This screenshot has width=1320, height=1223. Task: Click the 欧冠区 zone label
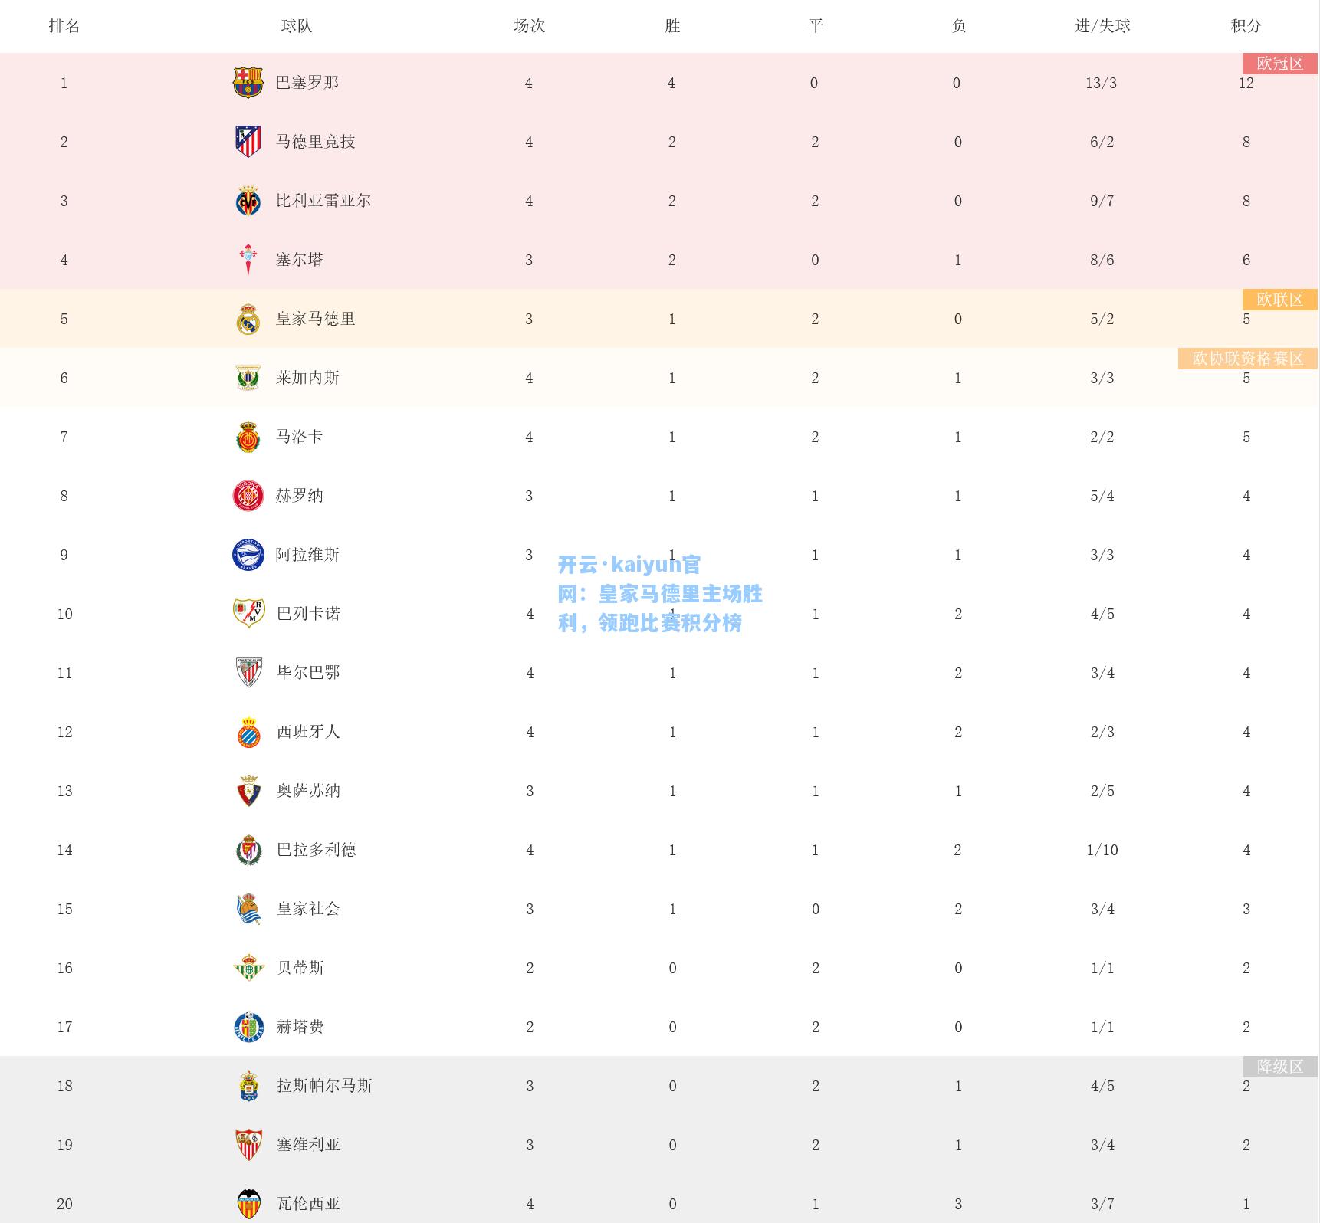[1280, 64]
